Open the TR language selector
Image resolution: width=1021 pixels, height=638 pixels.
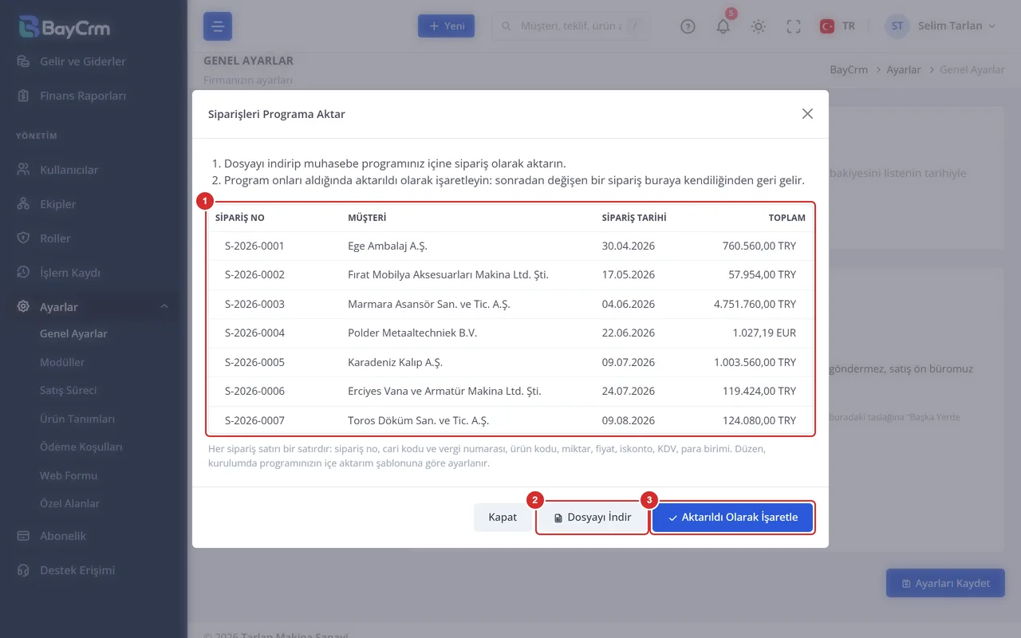tap(838, 26)
